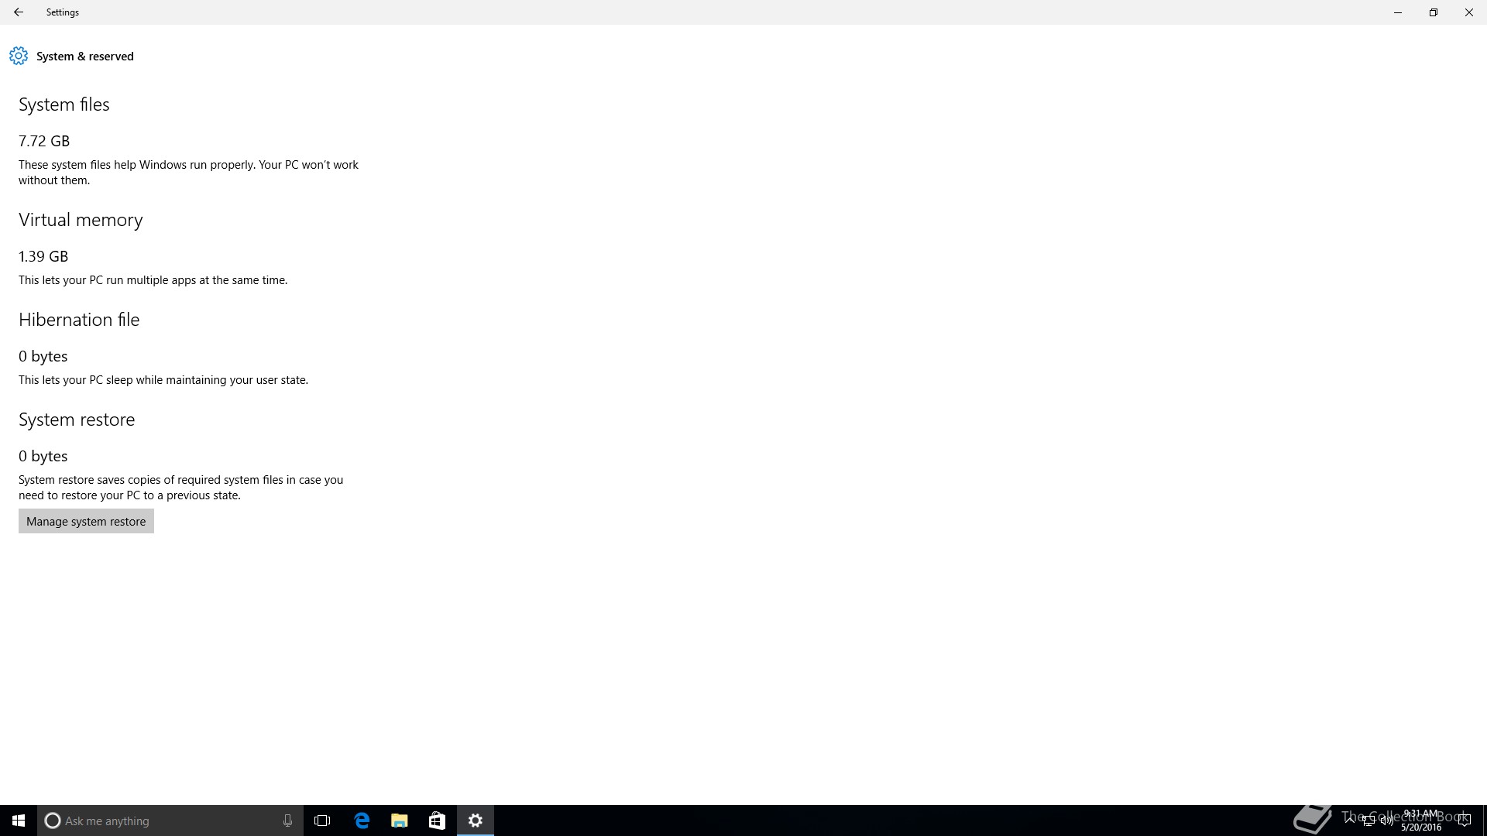Viewport: 1487px width, 836px height.
Task: Restore down the Settings window
Action: click(1434, 12)
